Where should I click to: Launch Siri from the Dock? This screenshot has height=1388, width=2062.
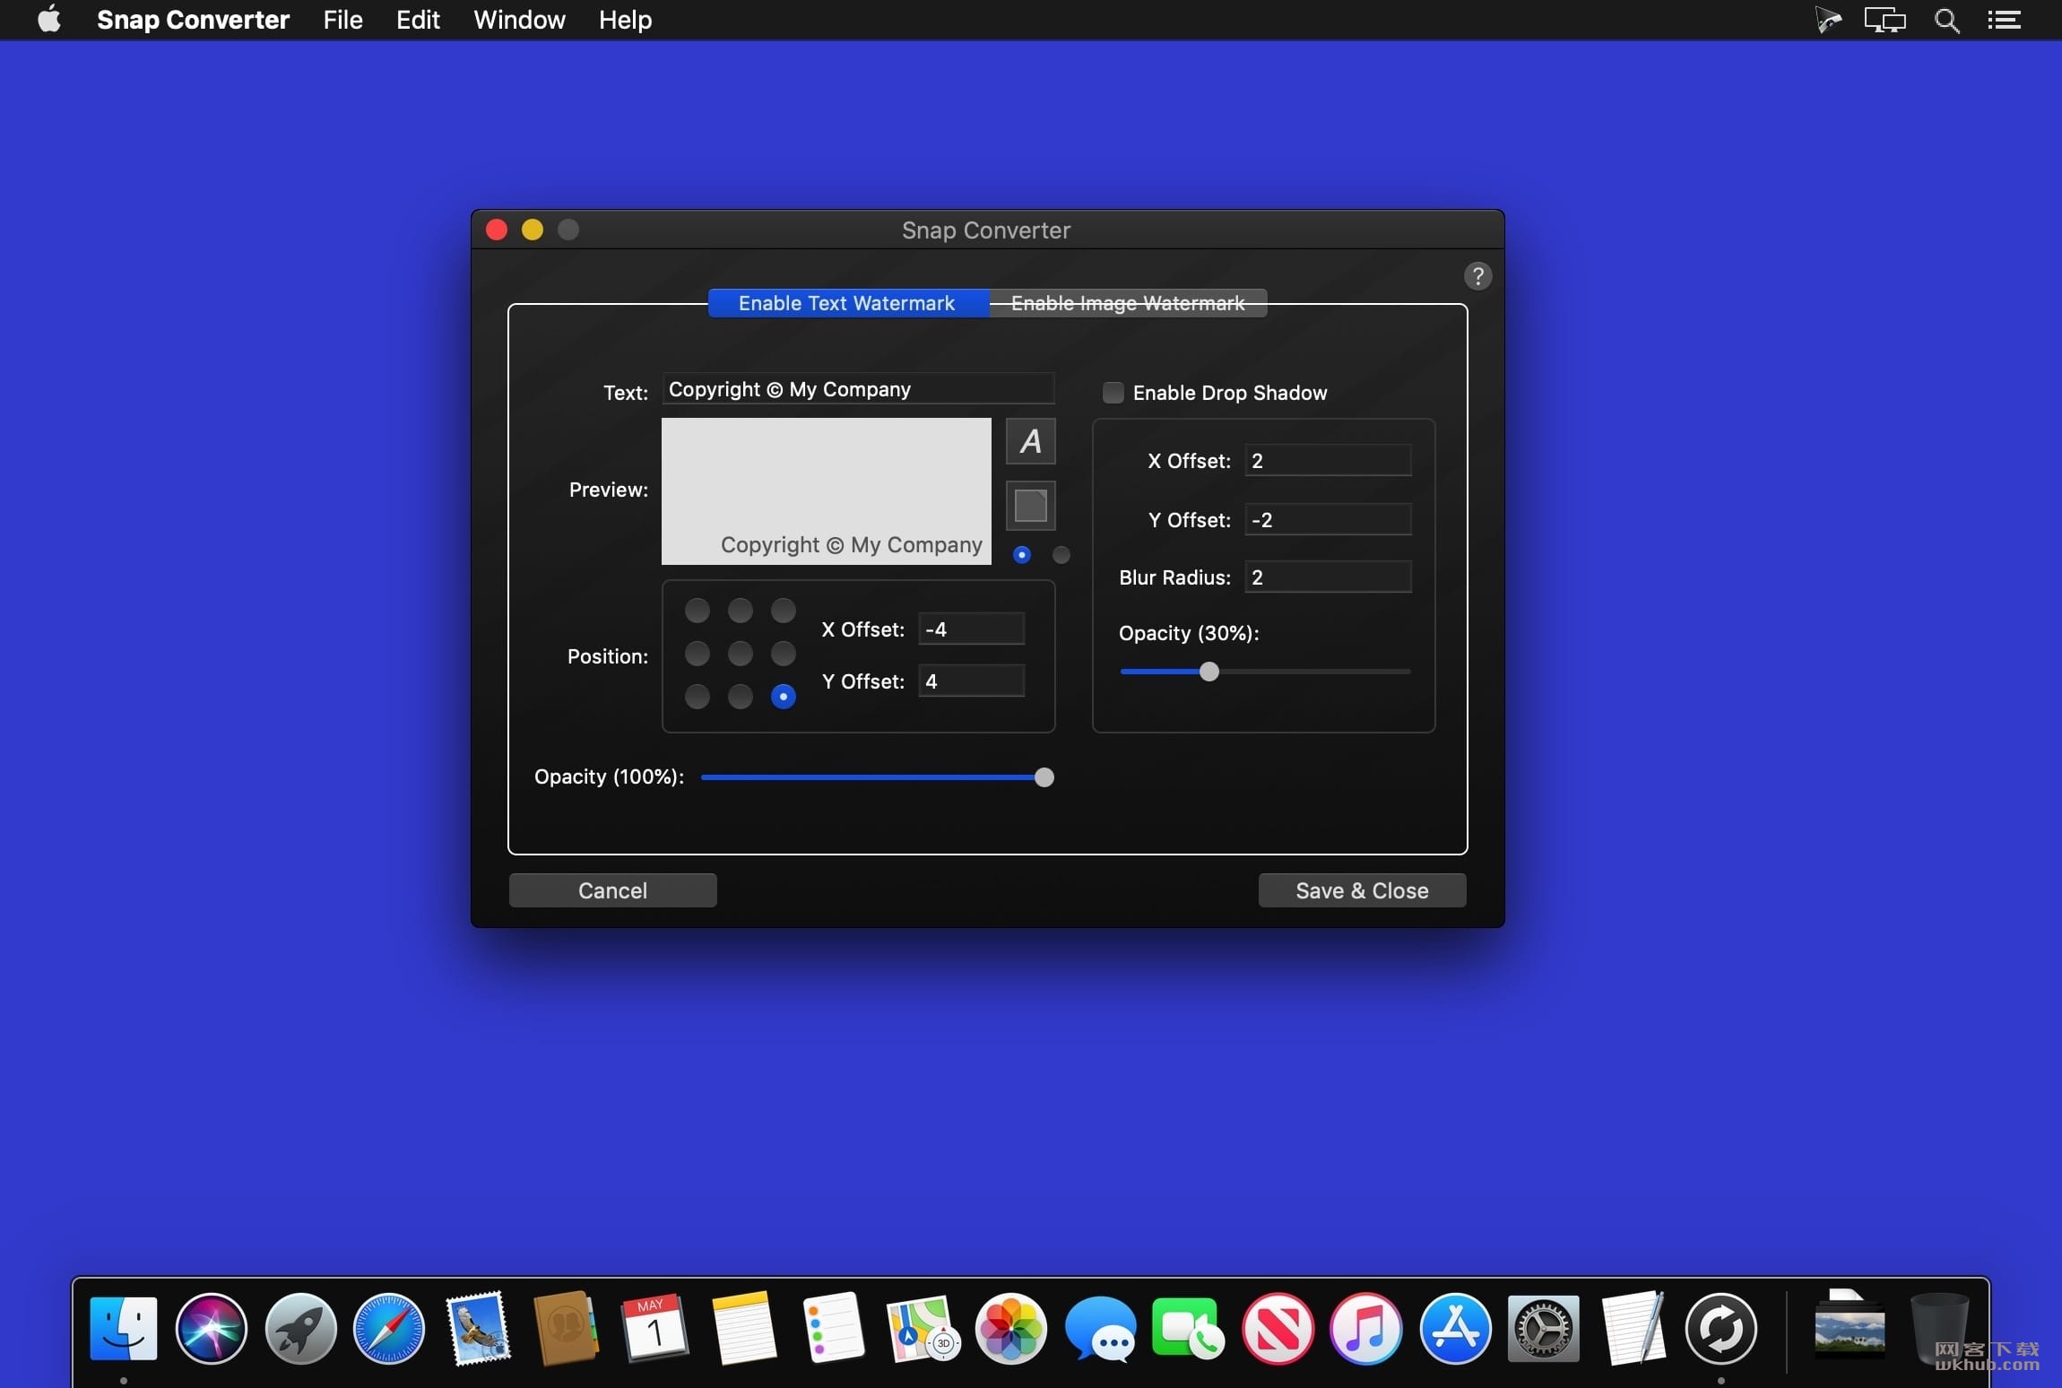tap(211, 1328)
